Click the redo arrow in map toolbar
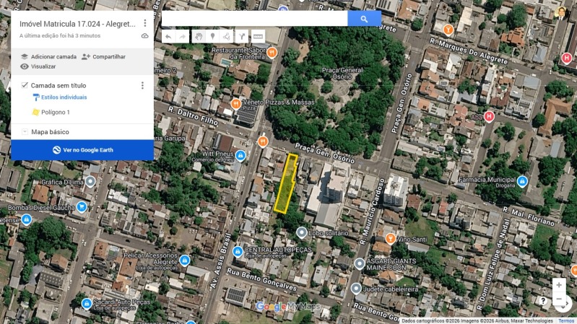 point(183,36)
